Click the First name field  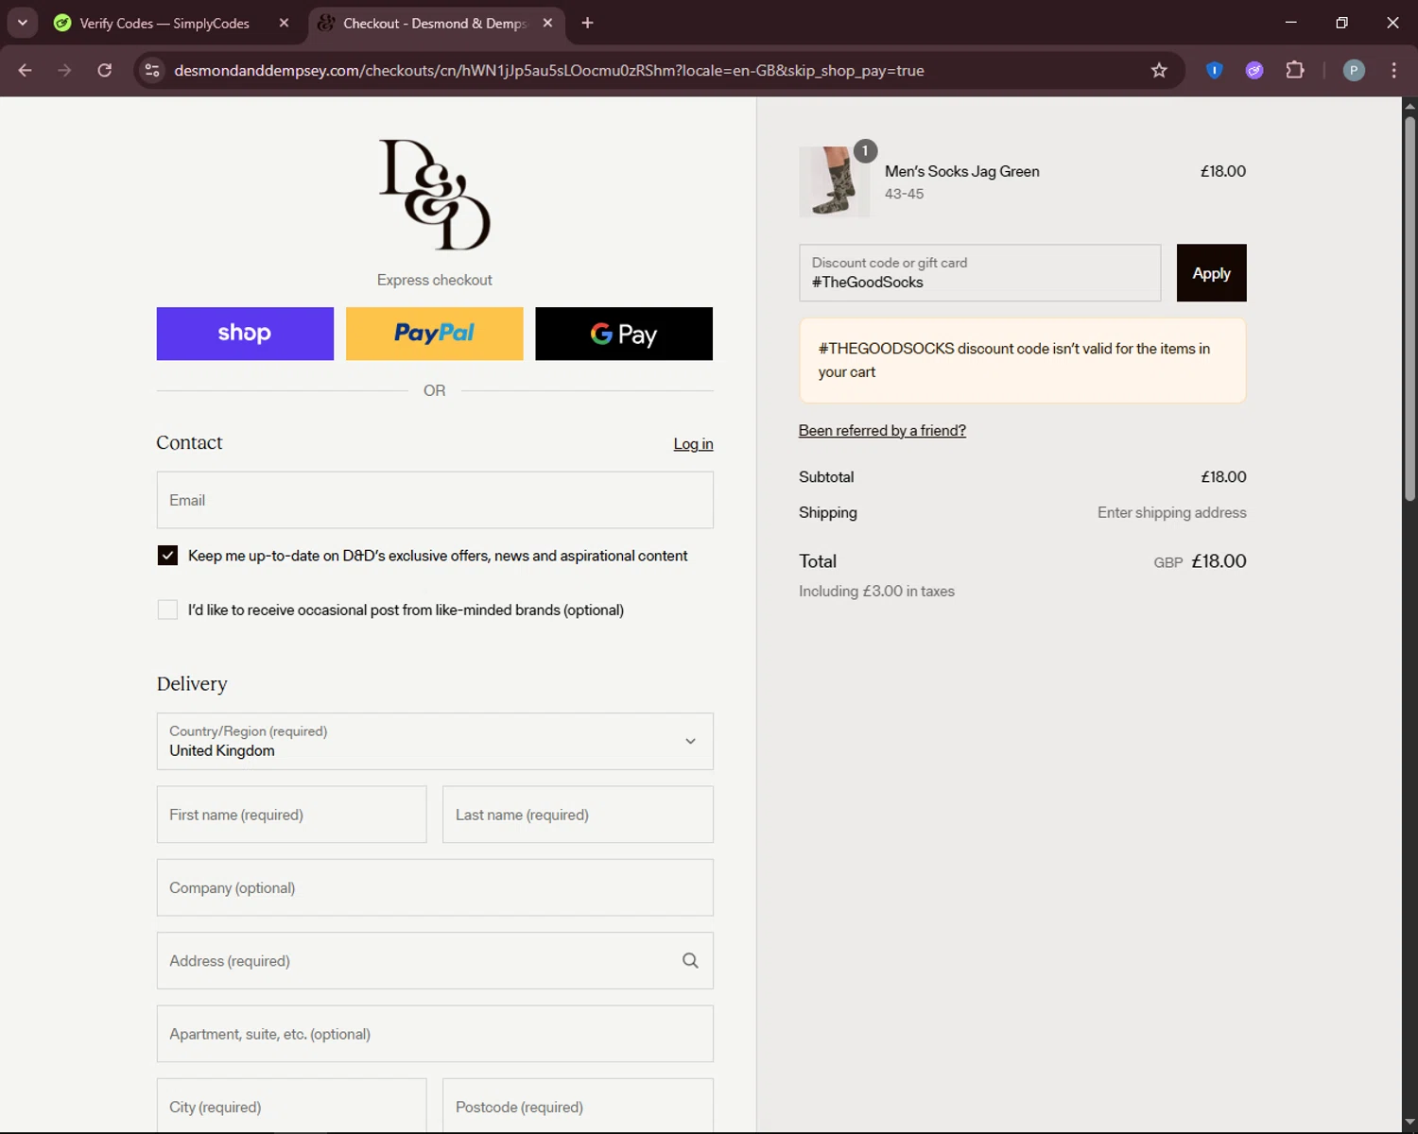pyautogui.click(x=291, y=815)
